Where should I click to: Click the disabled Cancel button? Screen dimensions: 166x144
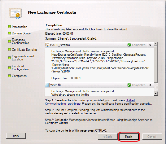point(152,137)
